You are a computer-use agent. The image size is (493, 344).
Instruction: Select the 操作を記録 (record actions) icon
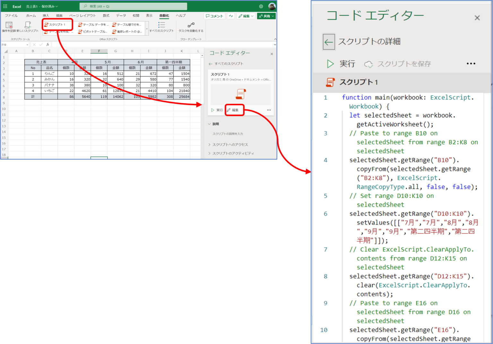coord(9,26)
